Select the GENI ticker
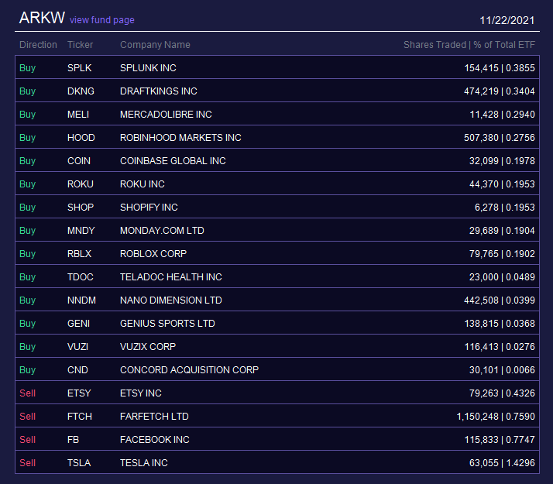 coord(79,324)
